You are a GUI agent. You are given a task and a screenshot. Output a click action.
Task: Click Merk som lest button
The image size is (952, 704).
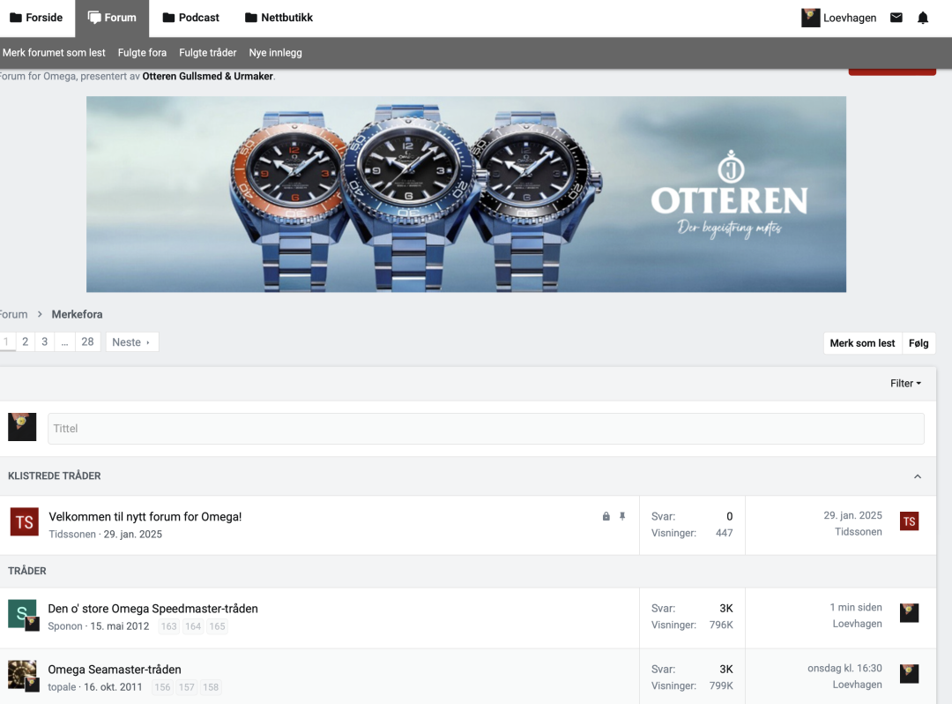point(862,343)
